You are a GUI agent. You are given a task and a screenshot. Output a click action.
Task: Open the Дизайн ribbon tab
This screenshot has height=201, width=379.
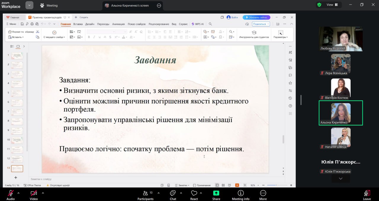tap(90, 24)
